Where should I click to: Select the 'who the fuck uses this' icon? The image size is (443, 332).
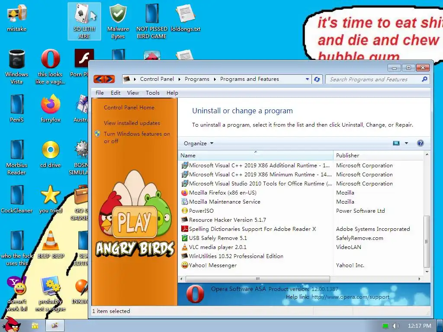click(17, 249)
